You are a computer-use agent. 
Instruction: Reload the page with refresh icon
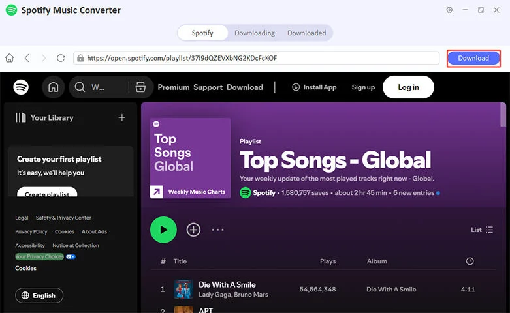click(61, 58)
